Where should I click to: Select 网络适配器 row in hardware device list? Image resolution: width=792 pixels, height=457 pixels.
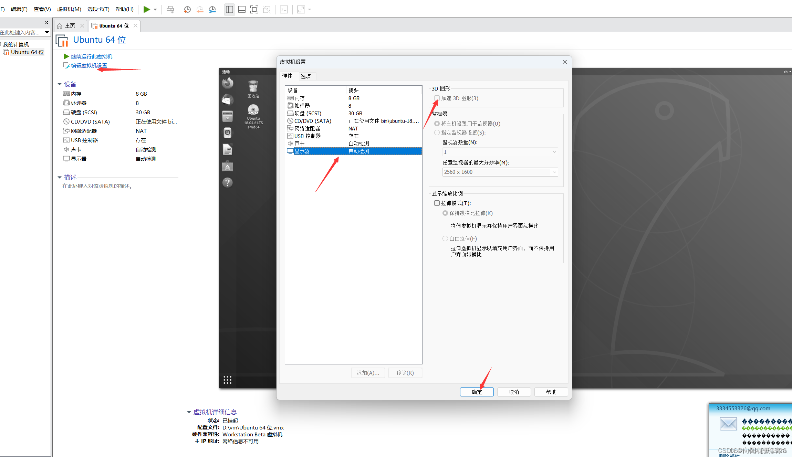tap(354, 129)
